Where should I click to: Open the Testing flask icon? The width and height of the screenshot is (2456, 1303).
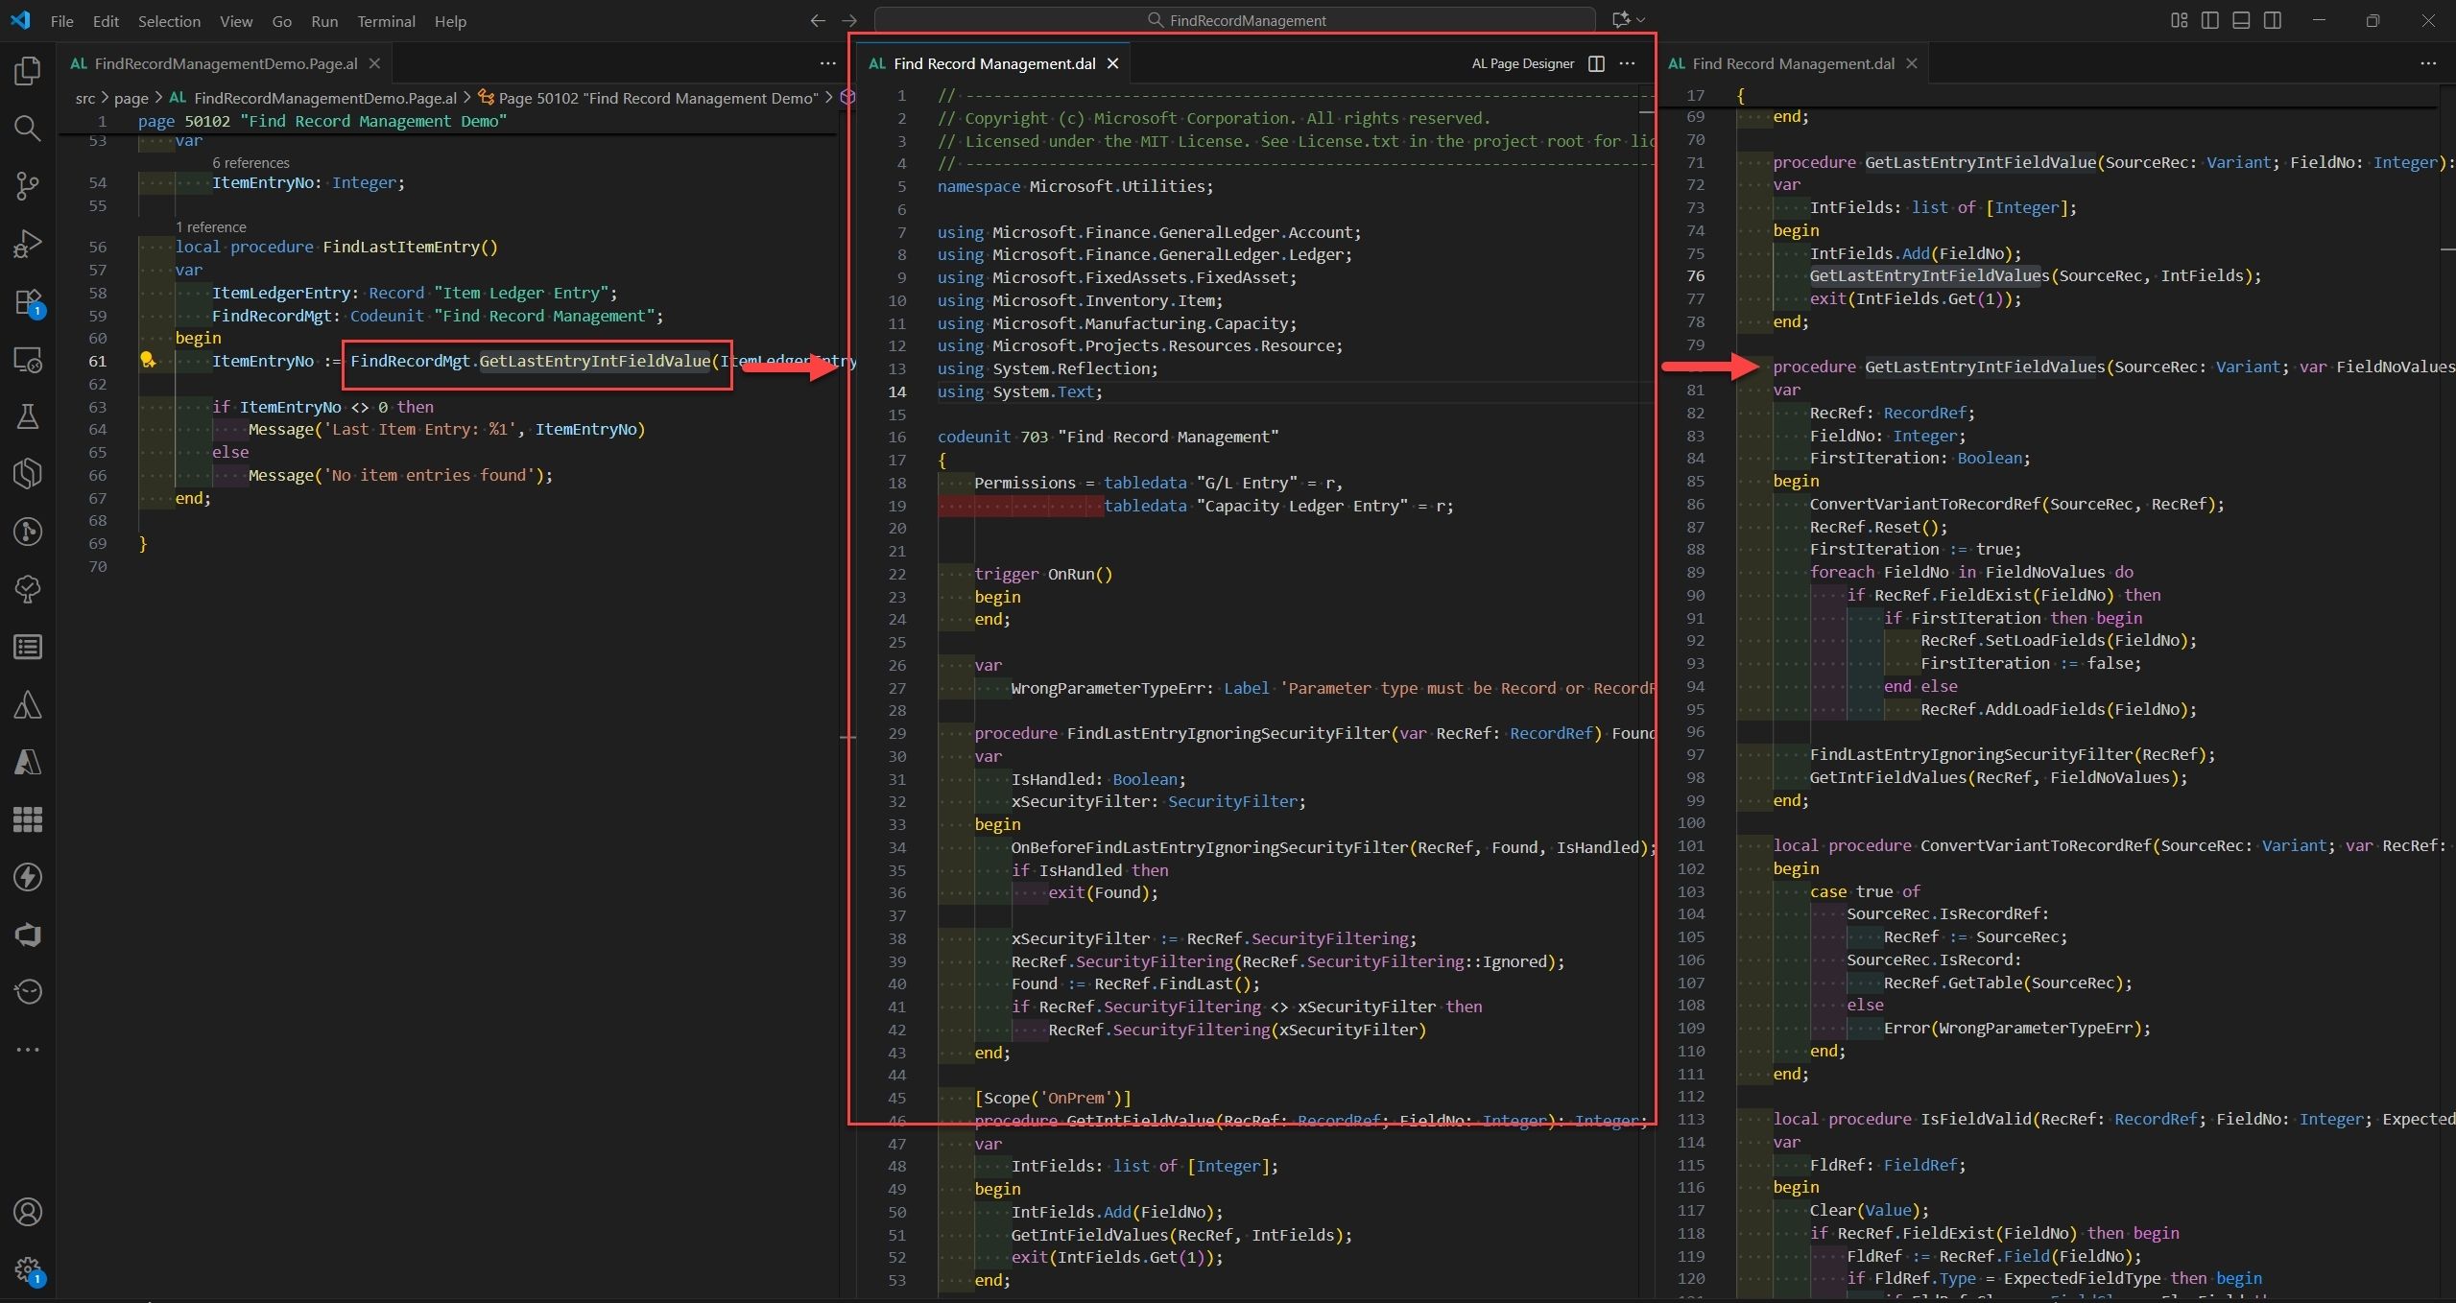click(28, 416)
